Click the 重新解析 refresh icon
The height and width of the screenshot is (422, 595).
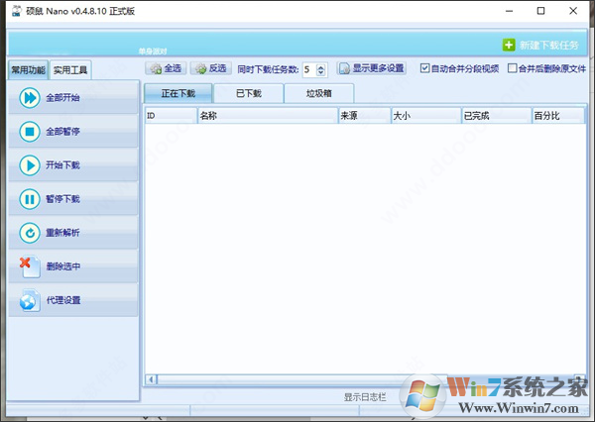30,233
